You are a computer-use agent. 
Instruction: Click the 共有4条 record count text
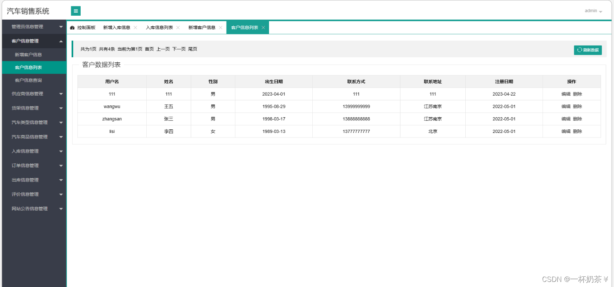pyautogui.click(x=107, y=49)
